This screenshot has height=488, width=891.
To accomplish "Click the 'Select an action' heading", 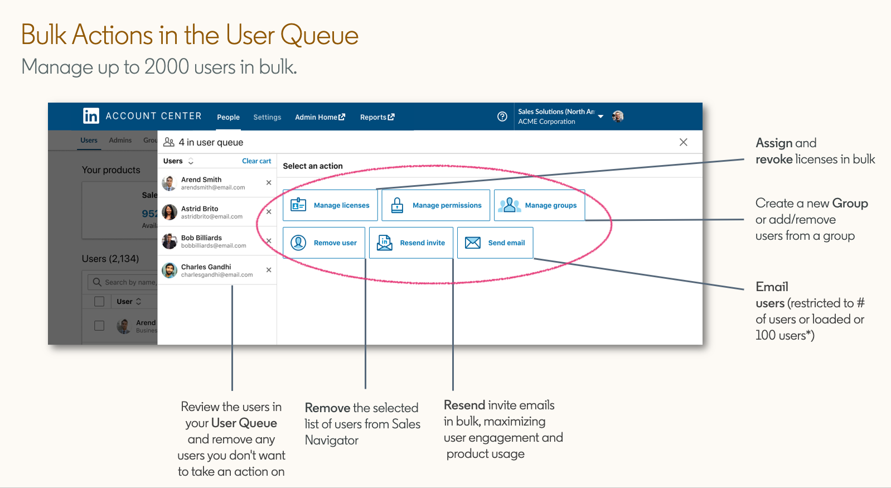I will (x=313, y=166).
